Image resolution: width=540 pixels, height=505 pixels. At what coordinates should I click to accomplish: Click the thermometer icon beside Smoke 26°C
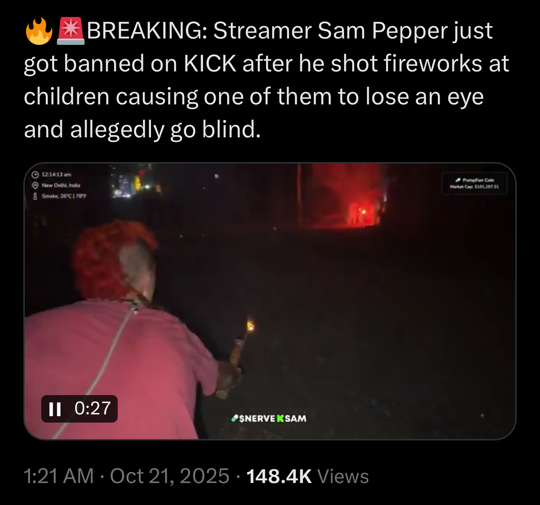pos(35,196)
